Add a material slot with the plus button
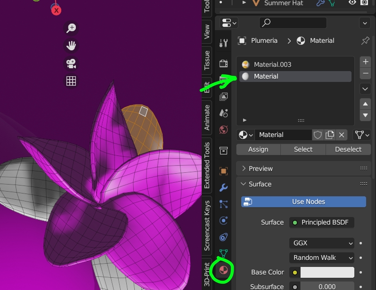This screenshot has width=376, height=290. (x=366, y=62)
